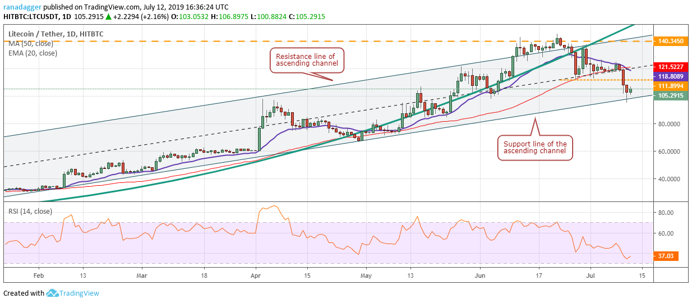
Task: Click the Jun label on time axis
Action: pyautogui.click(x=479, y=276)
